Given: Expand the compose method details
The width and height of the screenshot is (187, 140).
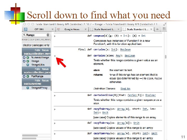Looking at the screenshot, I should click(x=55, y=36).
